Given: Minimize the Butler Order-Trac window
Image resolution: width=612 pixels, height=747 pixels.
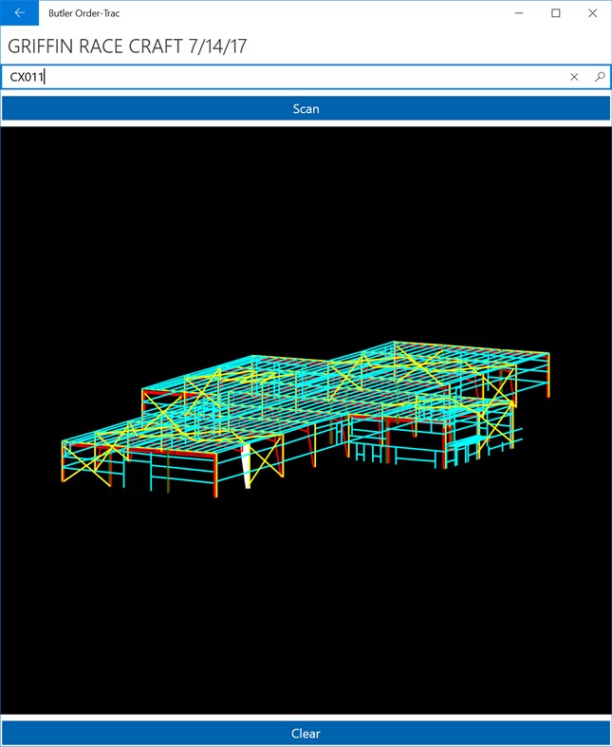Looking at the screenshot, I should click(519, 13).
